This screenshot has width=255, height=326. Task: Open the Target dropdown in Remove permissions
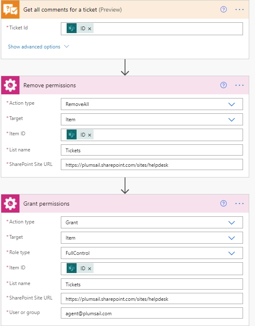click(152, 120)
